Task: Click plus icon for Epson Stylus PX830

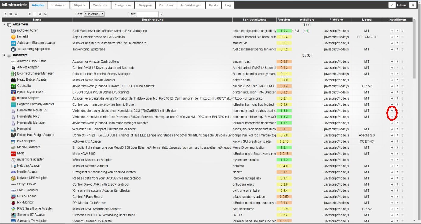Action: click(x=392, y=92)
